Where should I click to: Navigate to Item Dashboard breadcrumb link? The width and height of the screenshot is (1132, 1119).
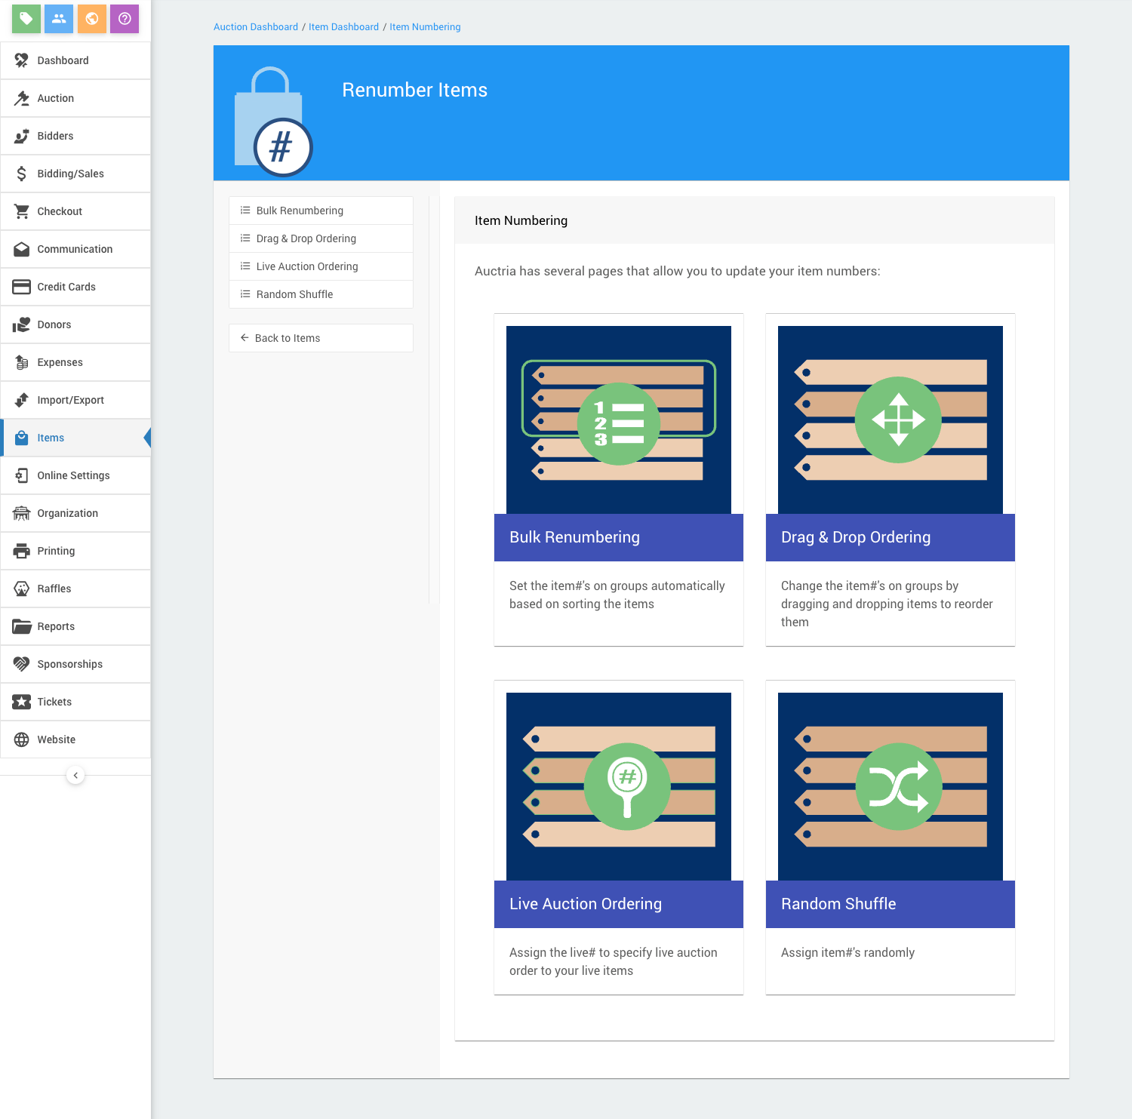343,27
